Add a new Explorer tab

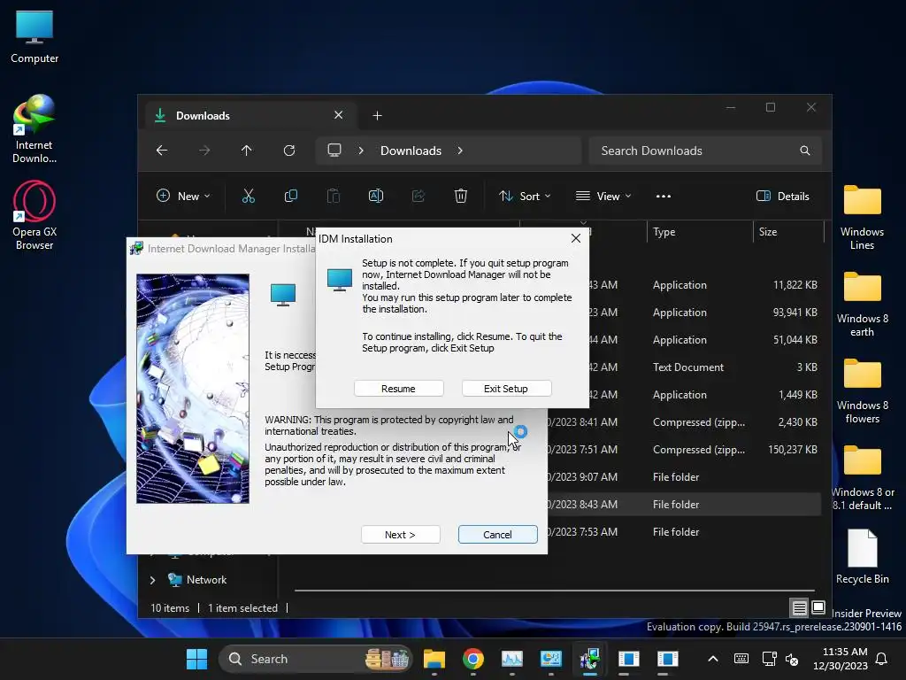coord(377,116)
